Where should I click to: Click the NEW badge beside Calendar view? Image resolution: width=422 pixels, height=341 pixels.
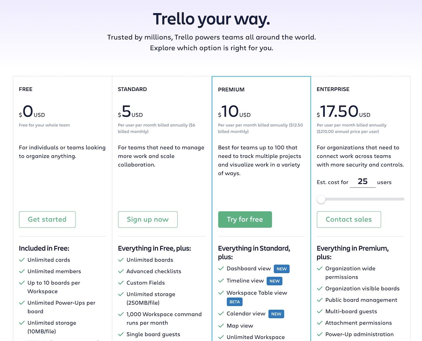click(x=276, y=314)
